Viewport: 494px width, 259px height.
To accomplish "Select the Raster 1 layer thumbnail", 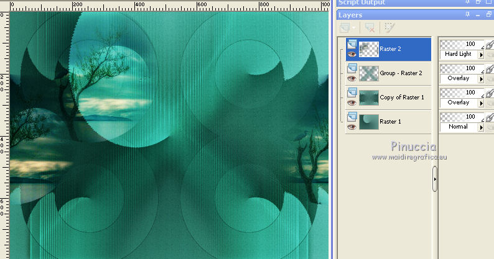I will click(x=369, y=122).
